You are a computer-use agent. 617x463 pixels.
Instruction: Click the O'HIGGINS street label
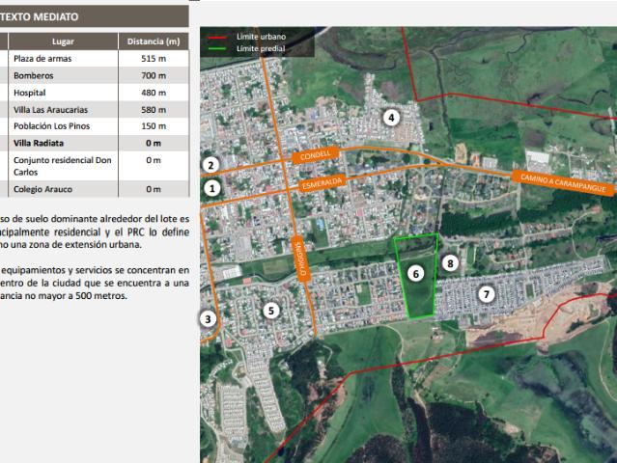click(x=301, y=259)
